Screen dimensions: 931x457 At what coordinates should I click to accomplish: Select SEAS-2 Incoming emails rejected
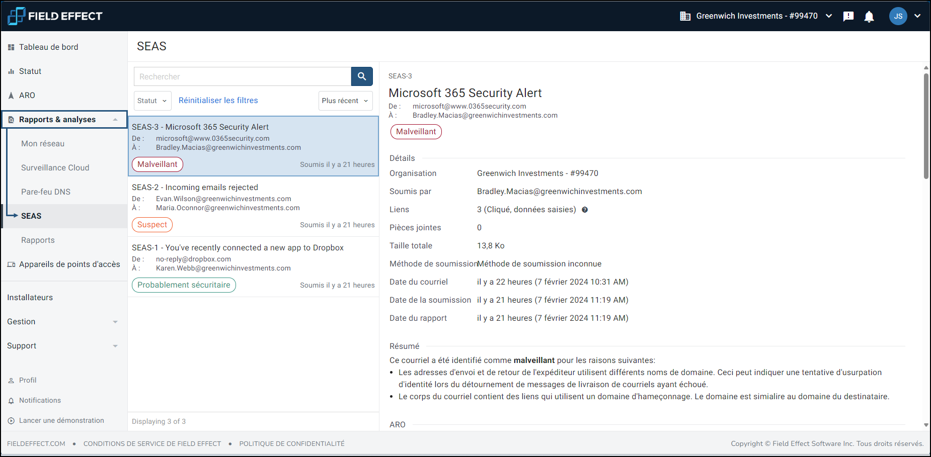[x=253, y=206]
